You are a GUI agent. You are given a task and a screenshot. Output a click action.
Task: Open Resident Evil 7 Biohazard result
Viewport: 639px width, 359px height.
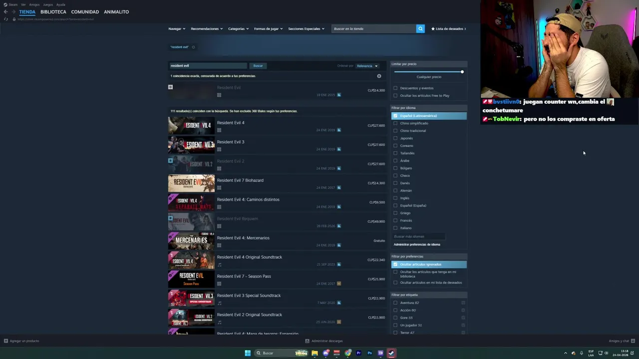pos(277,183)
